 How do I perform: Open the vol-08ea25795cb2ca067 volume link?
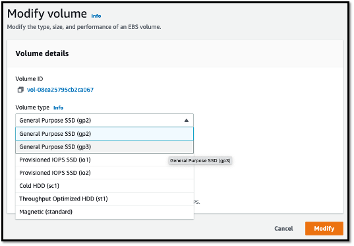click(60, 90)
